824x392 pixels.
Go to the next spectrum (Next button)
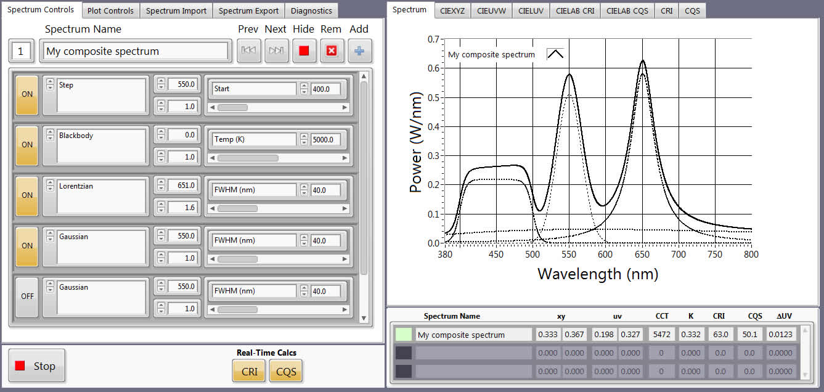point(277,51)
